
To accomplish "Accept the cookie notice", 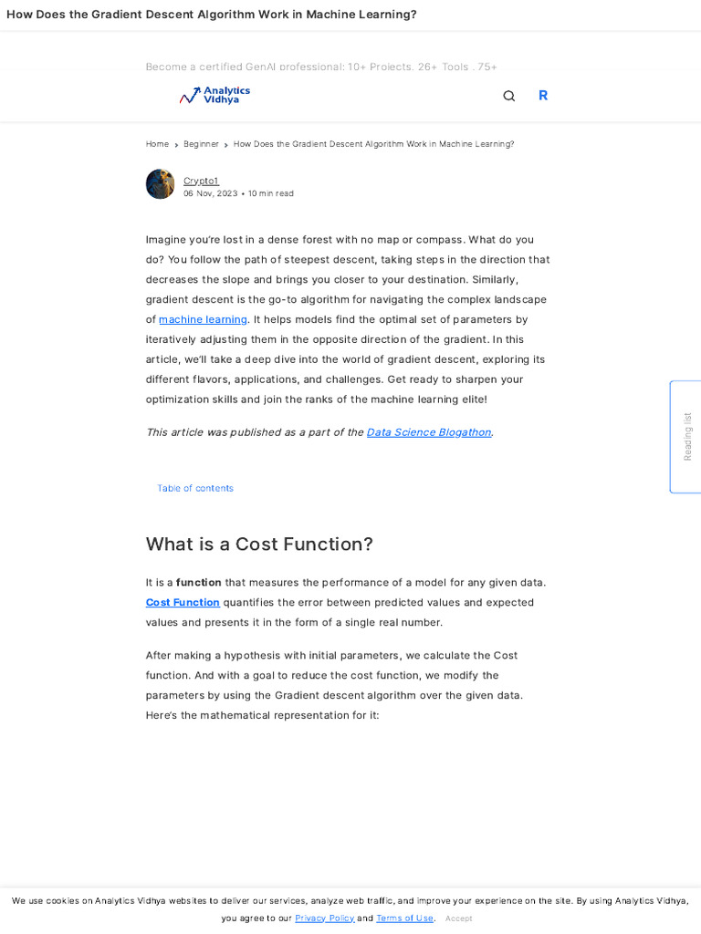I will [458, 918].
